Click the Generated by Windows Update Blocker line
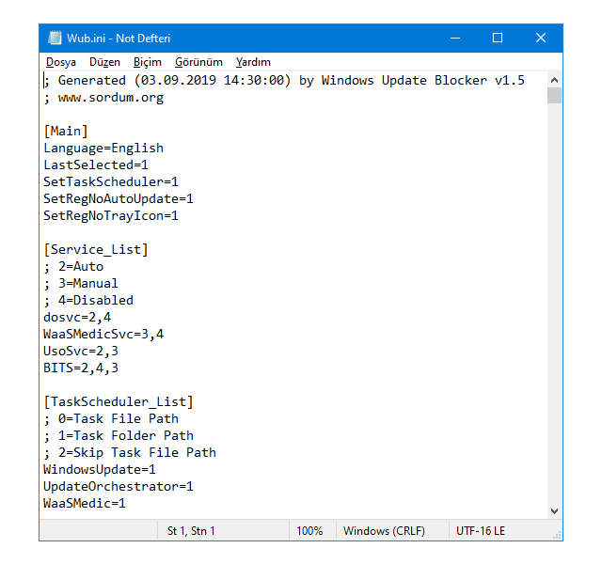 [284, 81]
